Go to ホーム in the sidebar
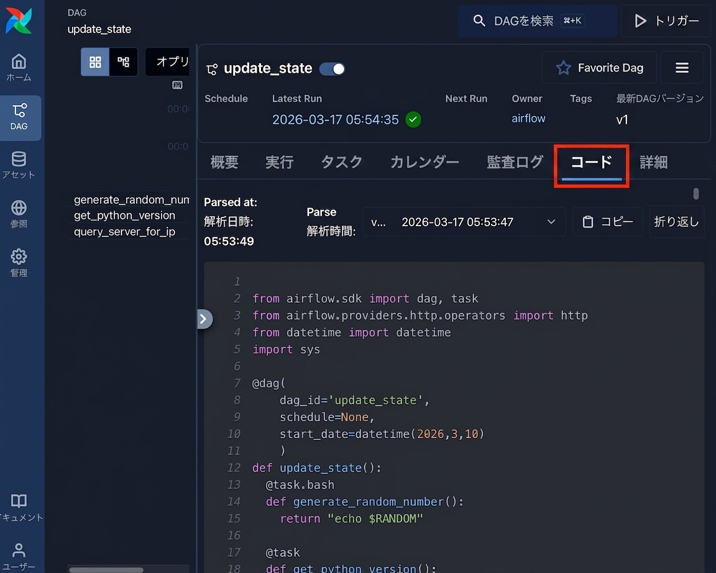Screen dimensions: 716x573 point(19,68)
